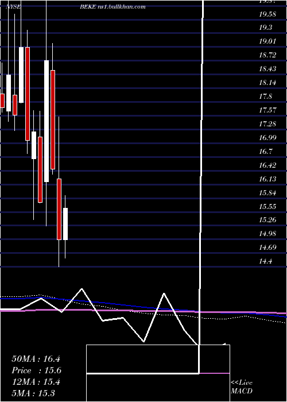Click the tallest white candlestick body
Screen dimensions: 287x402
click(46, 121)
